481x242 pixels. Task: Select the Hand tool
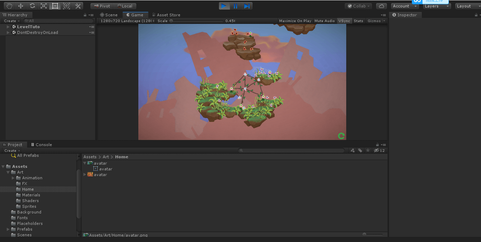pos(9,6)
